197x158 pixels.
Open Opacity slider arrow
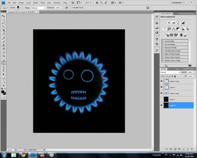click(194, 72)
